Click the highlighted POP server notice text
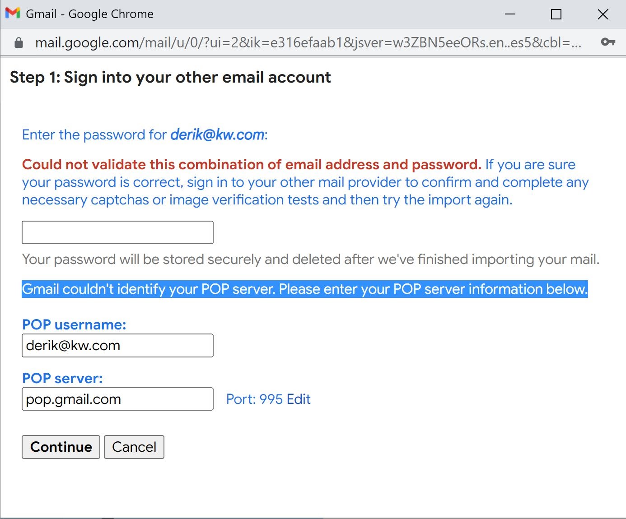 305,289
